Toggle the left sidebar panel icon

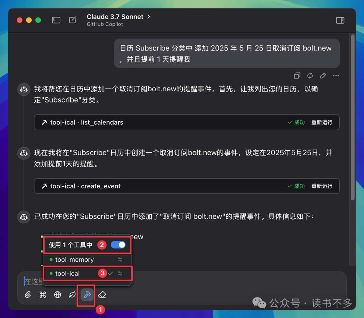pos(56,20)
